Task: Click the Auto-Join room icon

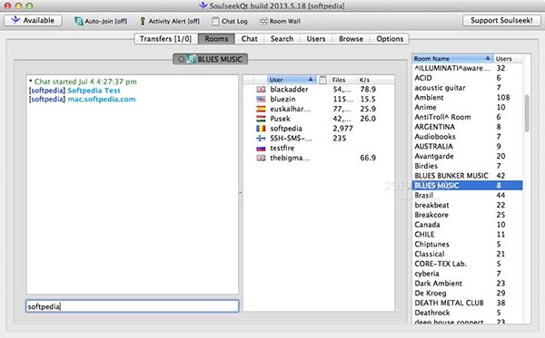Action: [78, 21]
